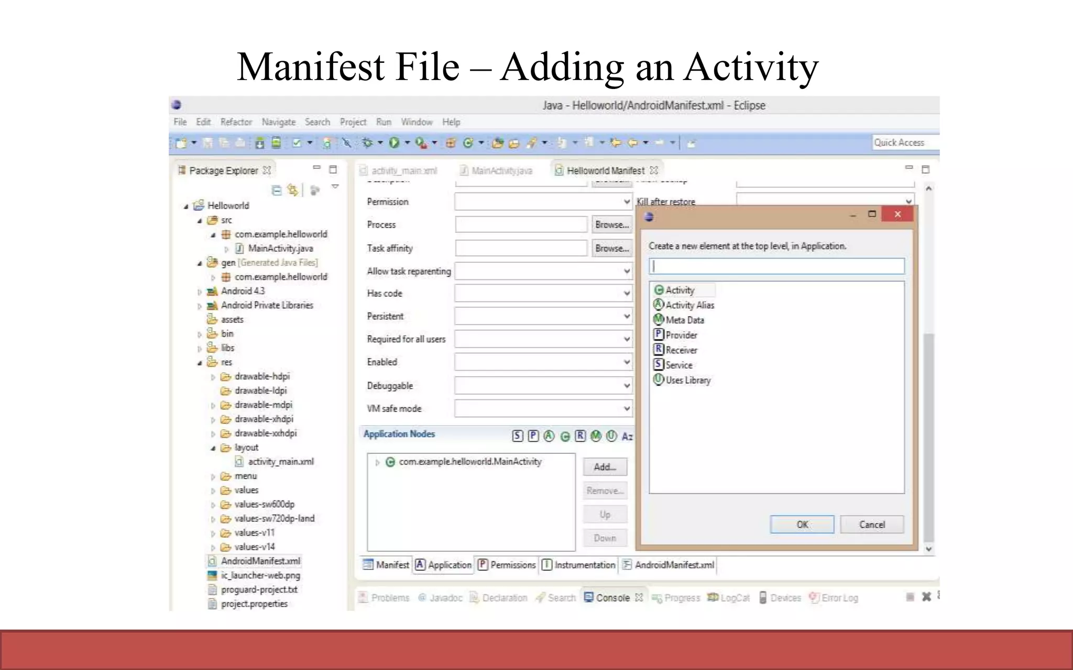This screenshot has width=1073, height=670.
Task: Open the Refactor menu
Action: [236, 122]
